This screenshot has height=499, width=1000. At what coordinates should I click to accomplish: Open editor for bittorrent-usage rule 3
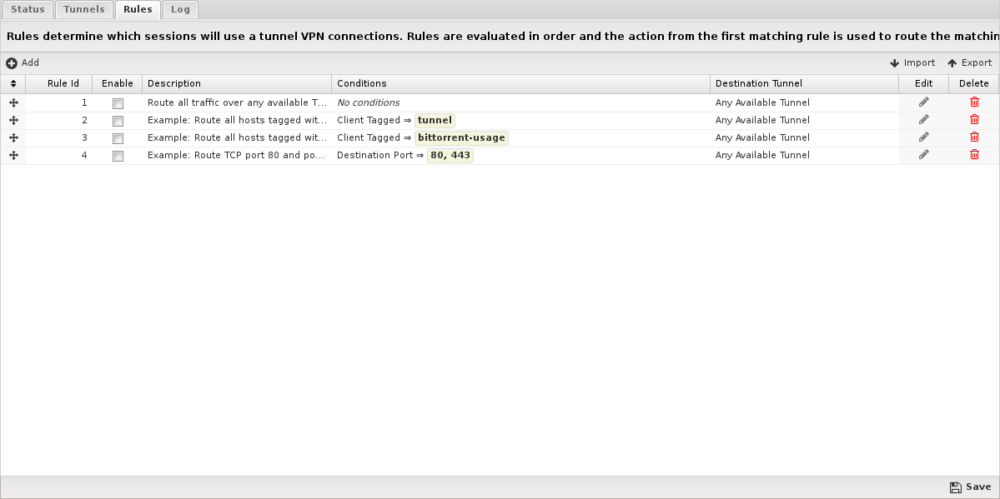point(923,137)
